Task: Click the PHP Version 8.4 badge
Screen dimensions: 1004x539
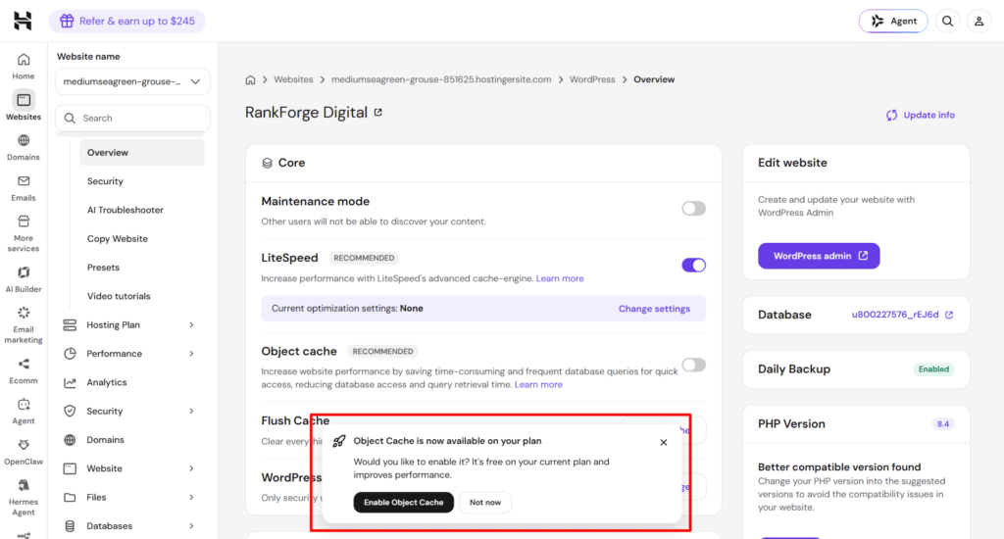Action: pyautogui.click(x=942, y=423)
